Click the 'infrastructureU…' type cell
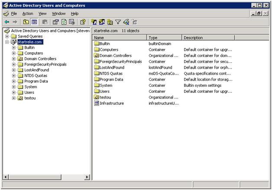 [164, 103]
